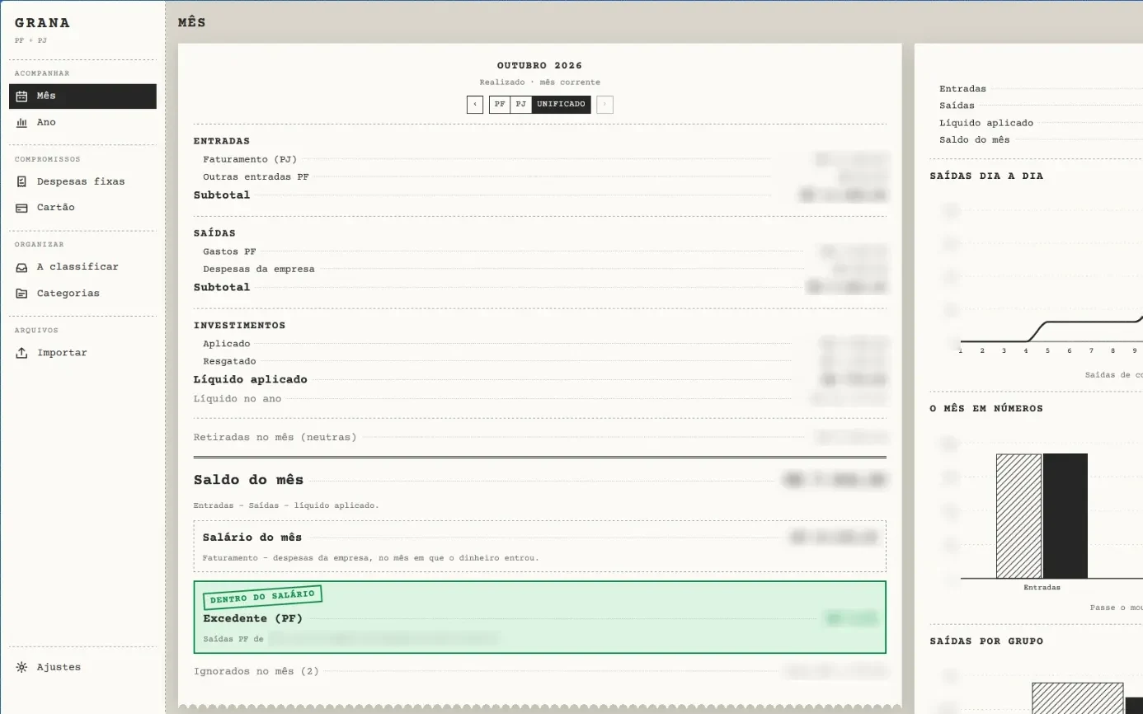The image size is (1143, 714).
Task: Select the OUTUBRO 2026 heading
Action: click(x=539, y=65)
